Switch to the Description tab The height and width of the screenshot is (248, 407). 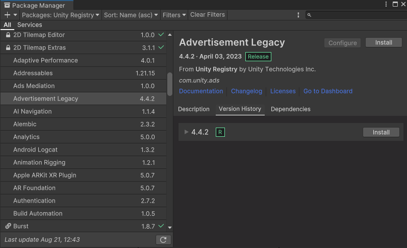pos(194,109)
